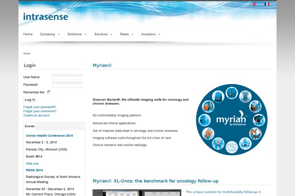This screenshot has width=295, height=196.
Task: Open the Services menu item
Action: (101, 34)
